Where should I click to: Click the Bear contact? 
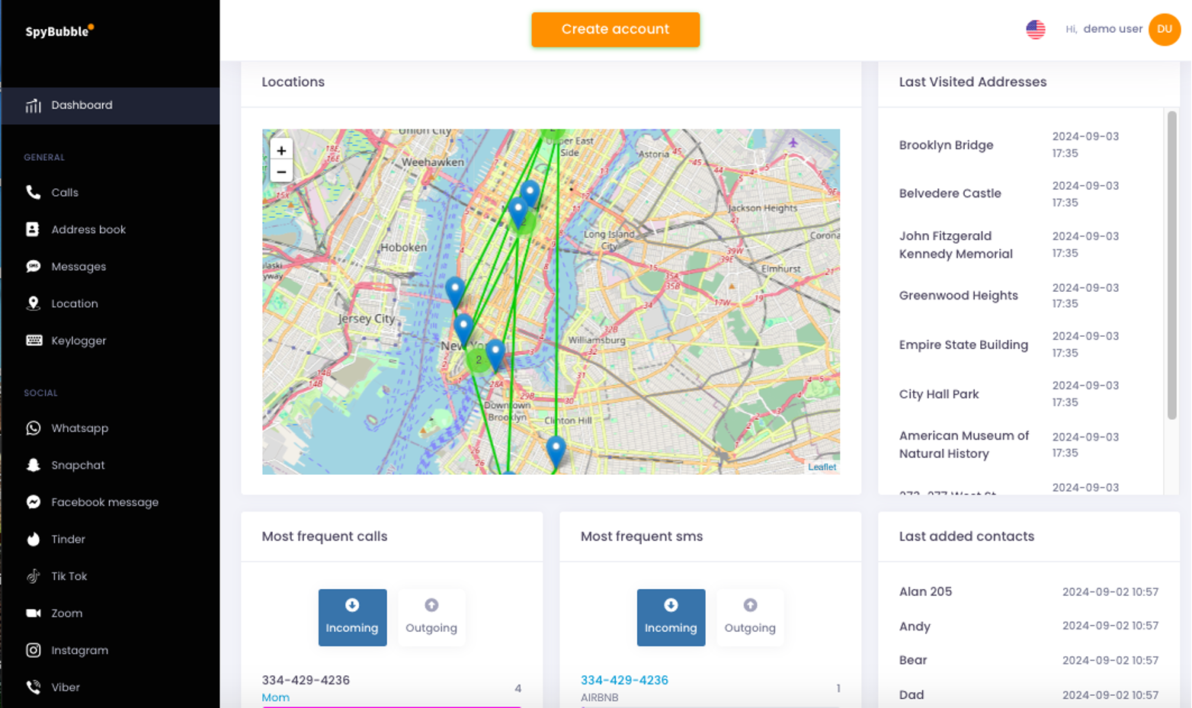[x=912, y=660]
